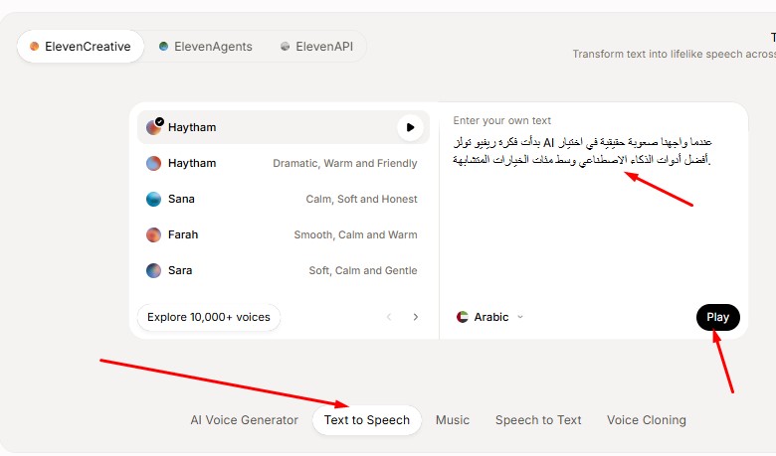Select the Haytham Dramatic, Warm and Friendly voice
776x456 pixels.
[x=284, y=163]
